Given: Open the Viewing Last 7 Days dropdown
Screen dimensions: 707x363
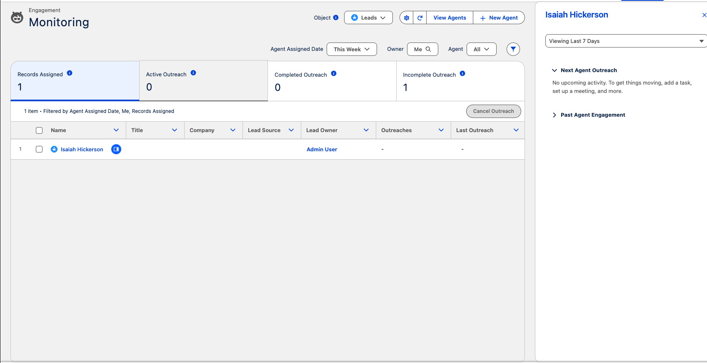Looking at the screenshot, I should [626, 41].
